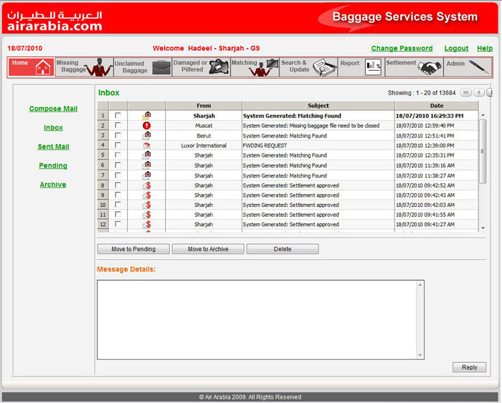Open the Compose Mail link
The height and width of the screenshot is (403, 502).
[53, 109]
